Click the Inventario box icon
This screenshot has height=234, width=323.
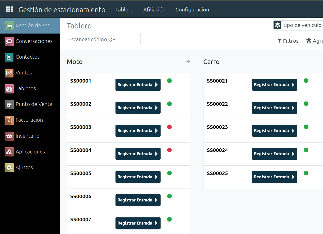tap(9, 136)
